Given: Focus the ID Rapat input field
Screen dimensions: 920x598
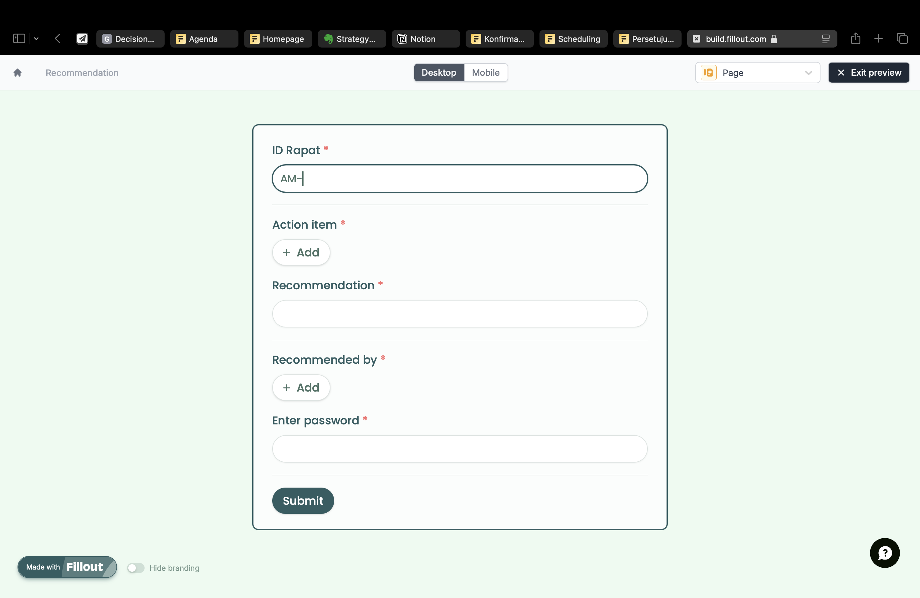Looking at the screenshot, I should 460,179.
